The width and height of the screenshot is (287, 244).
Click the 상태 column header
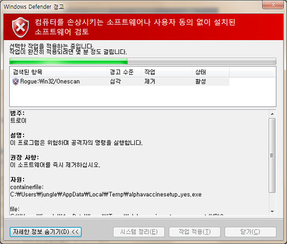click(211, 72)
